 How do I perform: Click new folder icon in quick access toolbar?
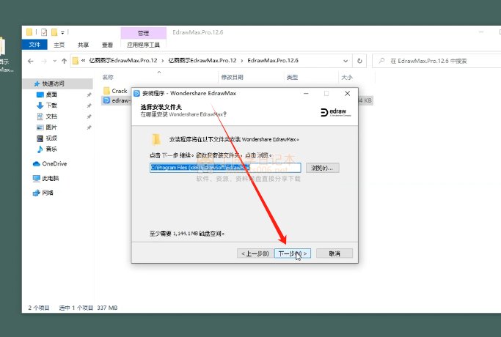pos(54,32)
